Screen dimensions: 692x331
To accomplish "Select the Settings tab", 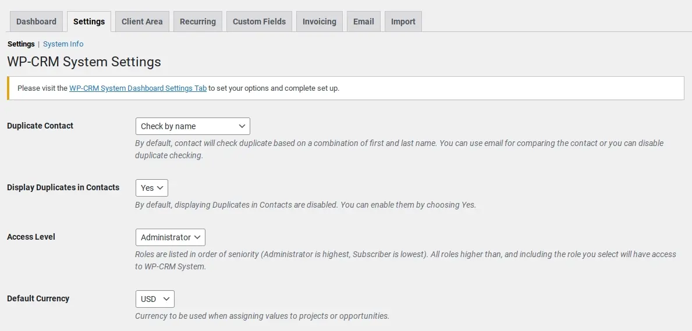I will click(x=89, y=22).
